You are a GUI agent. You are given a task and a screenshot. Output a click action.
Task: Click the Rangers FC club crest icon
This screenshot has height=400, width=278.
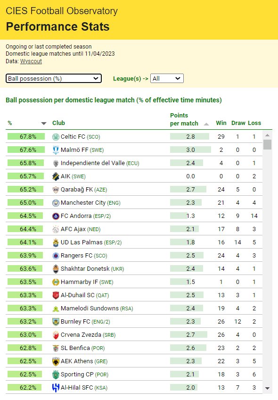click(x=56, y=256)
